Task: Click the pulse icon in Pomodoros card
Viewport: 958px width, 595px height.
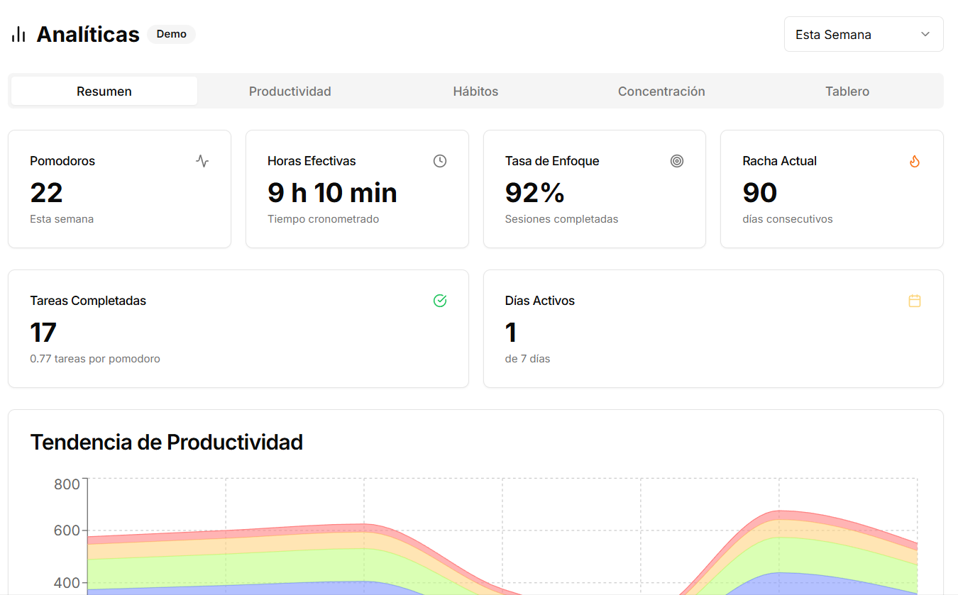Action: click(202, 161)
